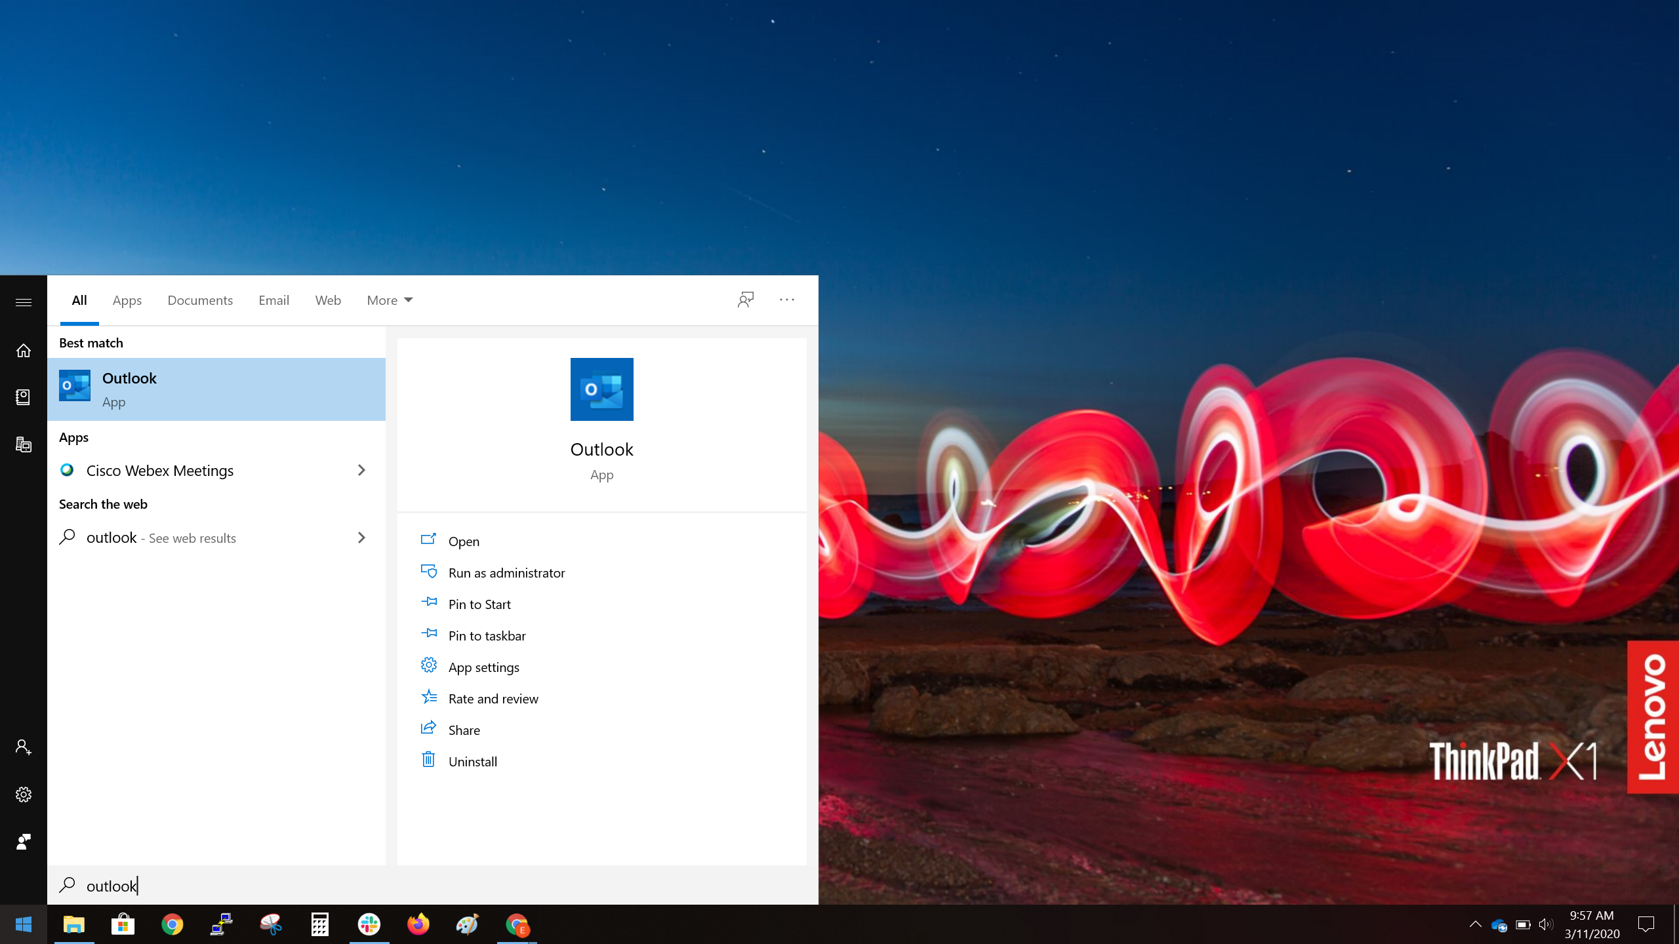
Task: Click the Apps filter tab in search
Action: 128,300
